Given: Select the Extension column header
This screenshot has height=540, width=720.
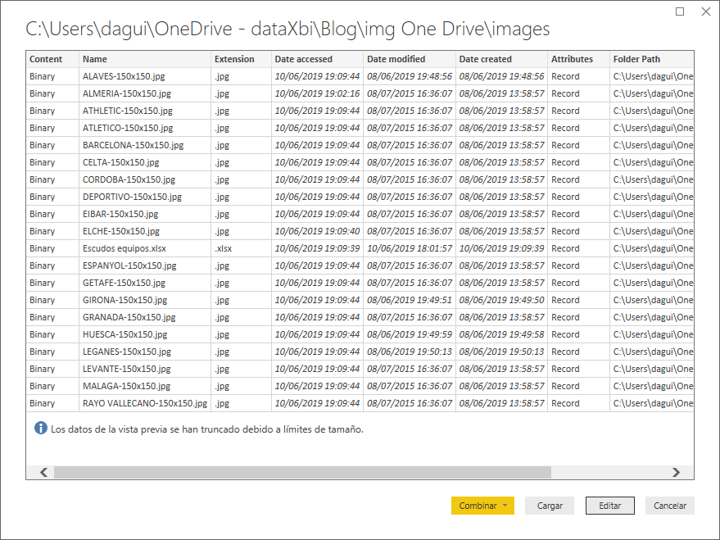Looking at the screenshot, I should 234,59.
